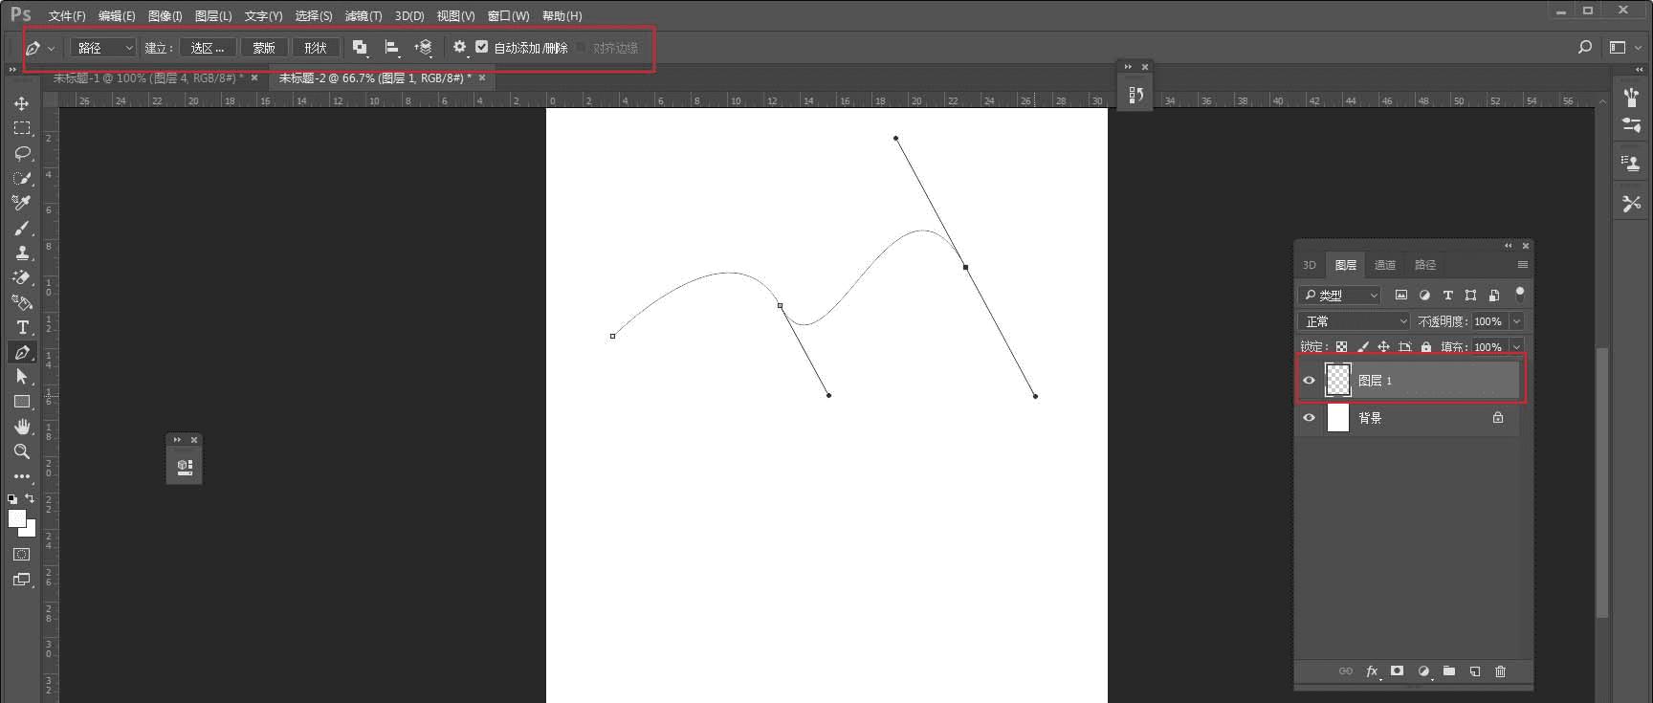The height and width of the screenshot is (703, 1653).
Task: Create new fill or adjustment layer
Action: pos(1423,671)
